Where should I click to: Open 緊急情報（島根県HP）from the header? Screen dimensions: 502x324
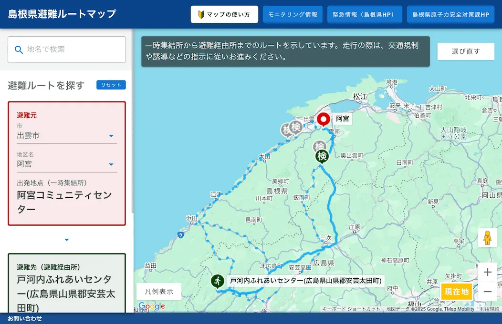tap(365, 14)
